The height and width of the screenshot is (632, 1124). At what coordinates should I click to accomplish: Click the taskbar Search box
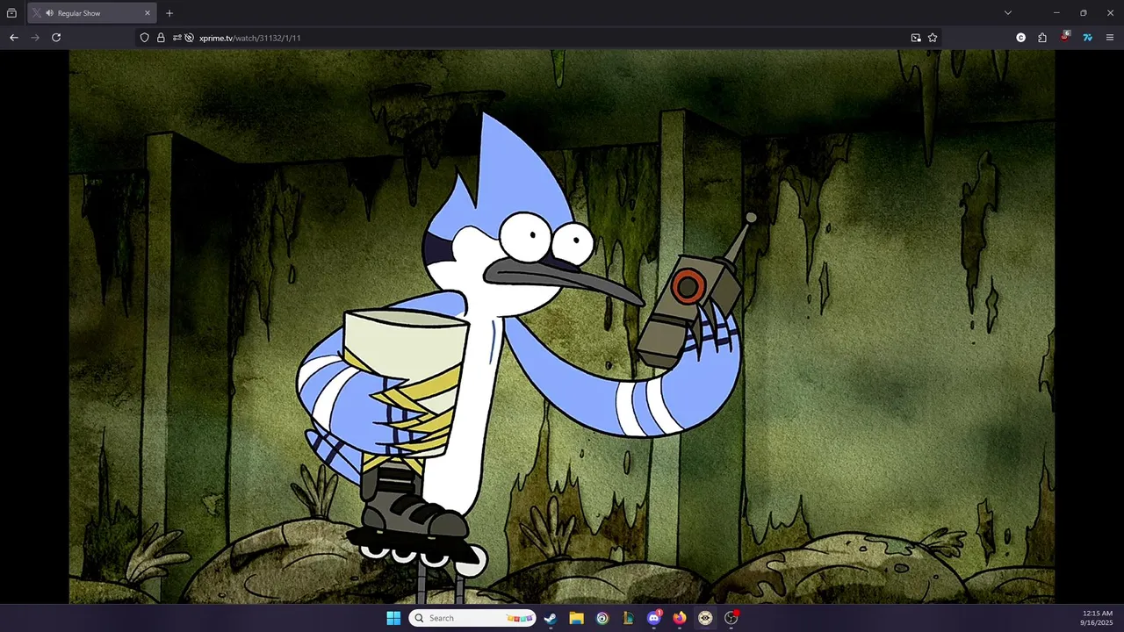(x=472, y=618)
